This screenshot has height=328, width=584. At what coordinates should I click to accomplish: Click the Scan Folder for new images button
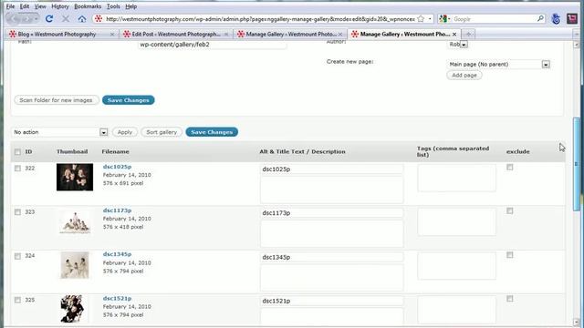click(x=57, y=100)
